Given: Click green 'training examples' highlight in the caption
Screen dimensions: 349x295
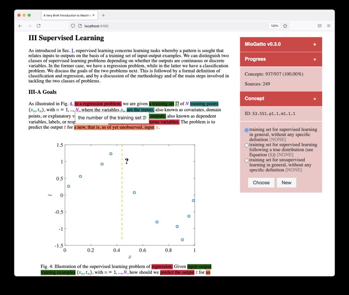Looking at the screenshot, I should [58, 272].
